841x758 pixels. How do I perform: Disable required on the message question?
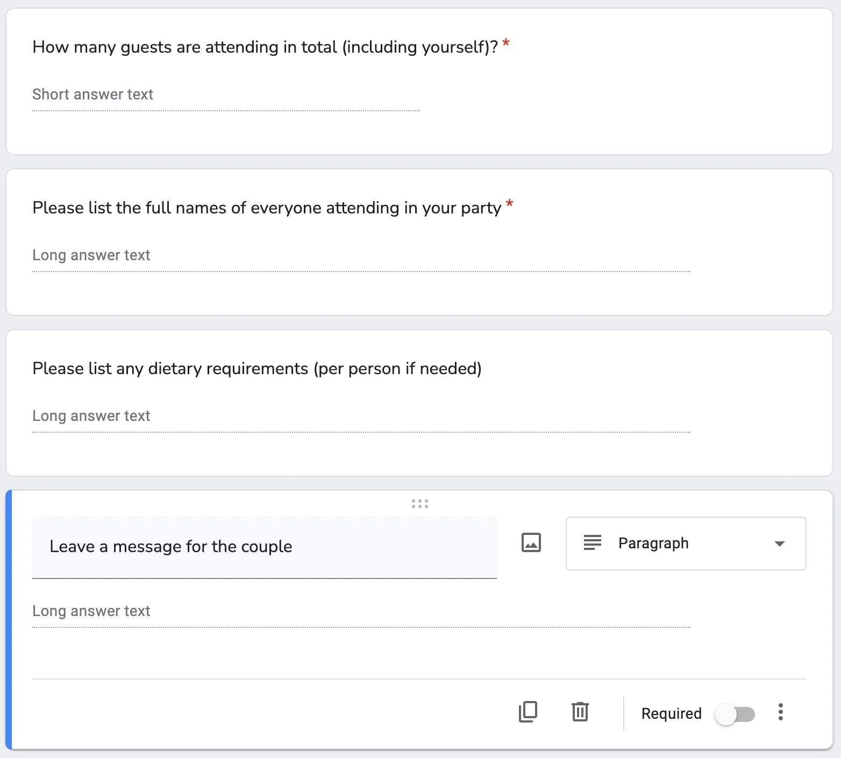click(x=736, y=714)
